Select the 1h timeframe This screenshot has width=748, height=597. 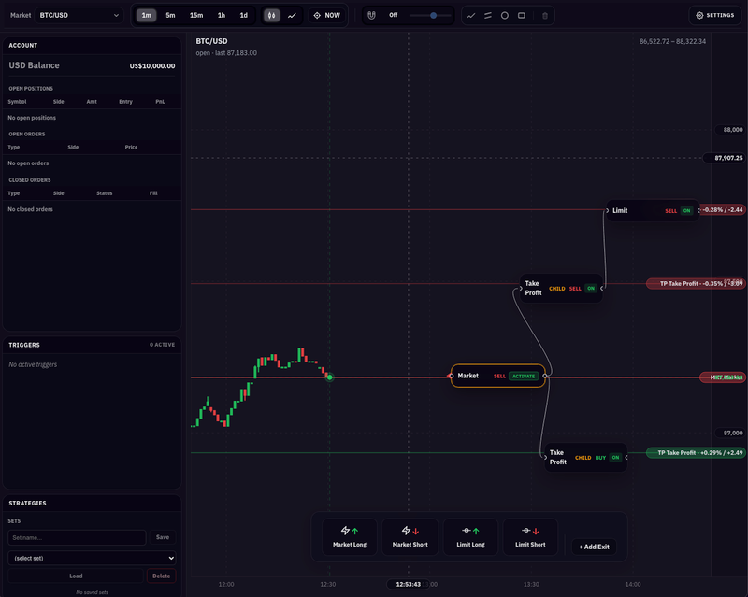coord(221,15)
